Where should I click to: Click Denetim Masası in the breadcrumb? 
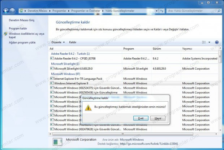pyautogui.click(x=37, y=11)
